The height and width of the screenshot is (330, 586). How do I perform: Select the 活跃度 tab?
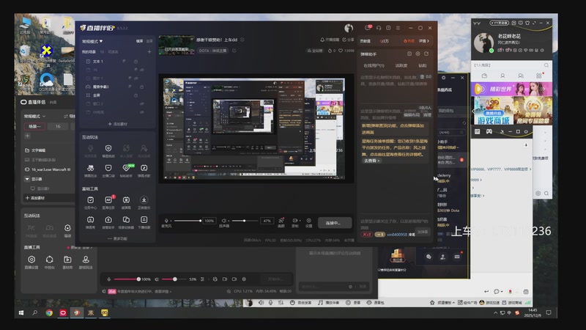(x=401, y=65)
